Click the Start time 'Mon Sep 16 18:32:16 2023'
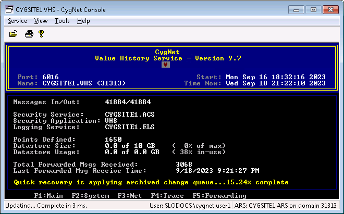Screen dimensions: 344x214 click(276, 77)
